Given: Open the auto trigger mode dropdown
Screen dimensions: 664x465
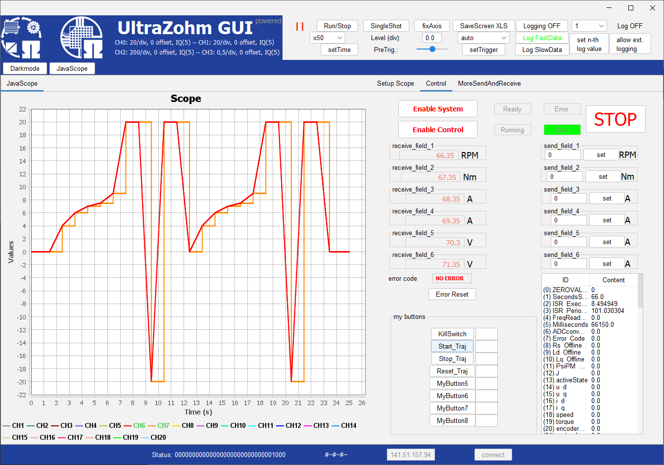Looking at the screenshot, I should pos(483,38).
